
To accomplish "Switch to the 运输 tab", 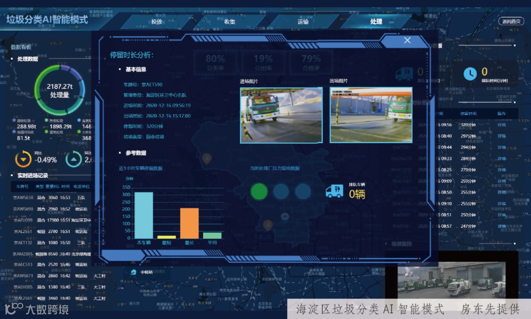I will [x=303, y=22].
